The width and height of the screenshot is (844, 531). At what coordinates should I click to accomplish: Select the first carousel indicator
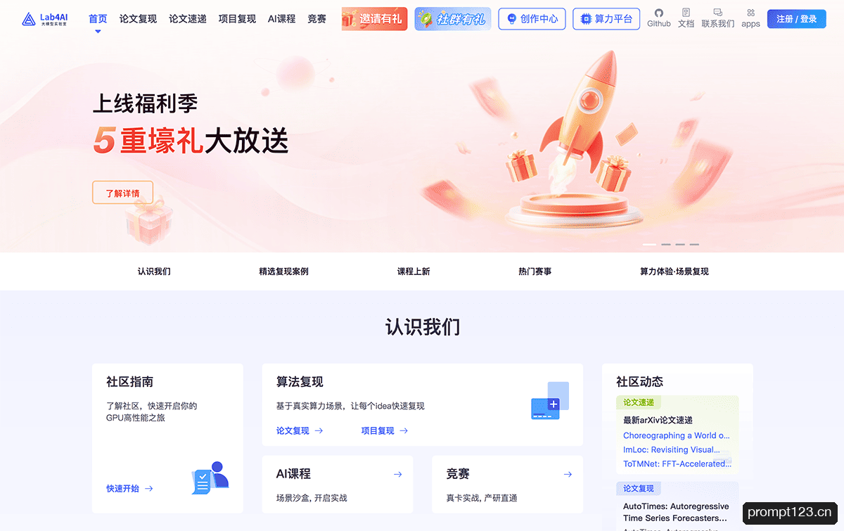[x=649, y=244]
